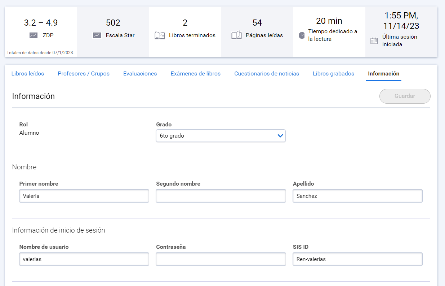This screenshot has width=445, height=286.
Task: Open the Grado dropdown showing 6to grado
Action: 221,136
